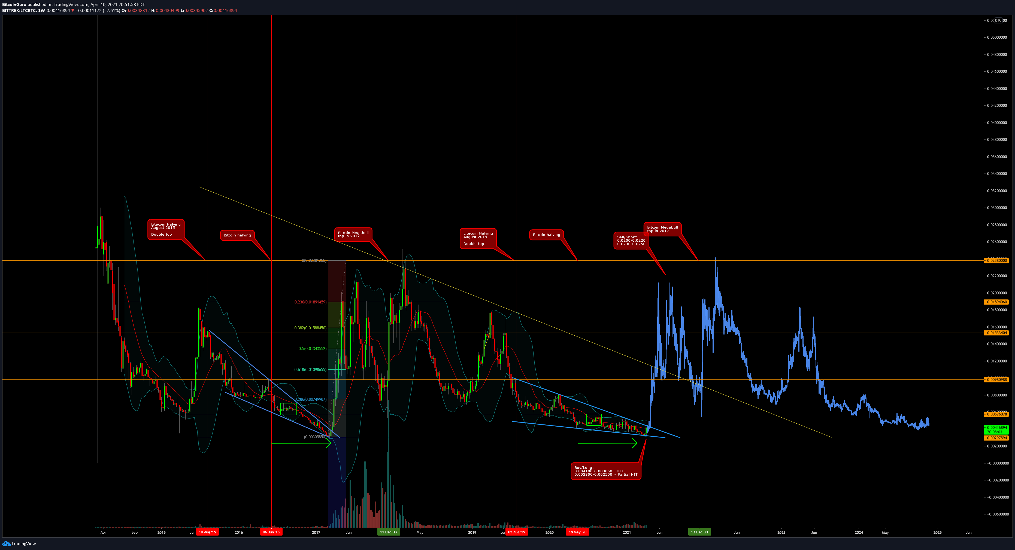
Task: Click the 18 May '20 date marker
Action: click(577, 532)
